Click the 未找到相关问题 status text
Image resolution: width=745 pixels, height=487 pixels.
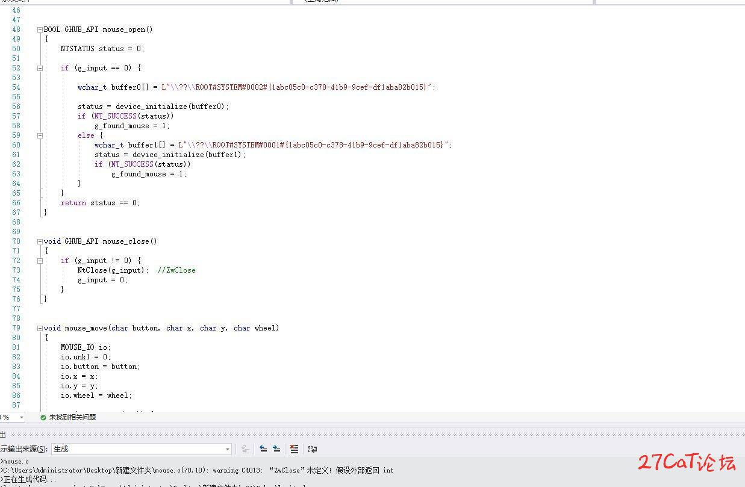pyautogui.click(x=72, y=417)
